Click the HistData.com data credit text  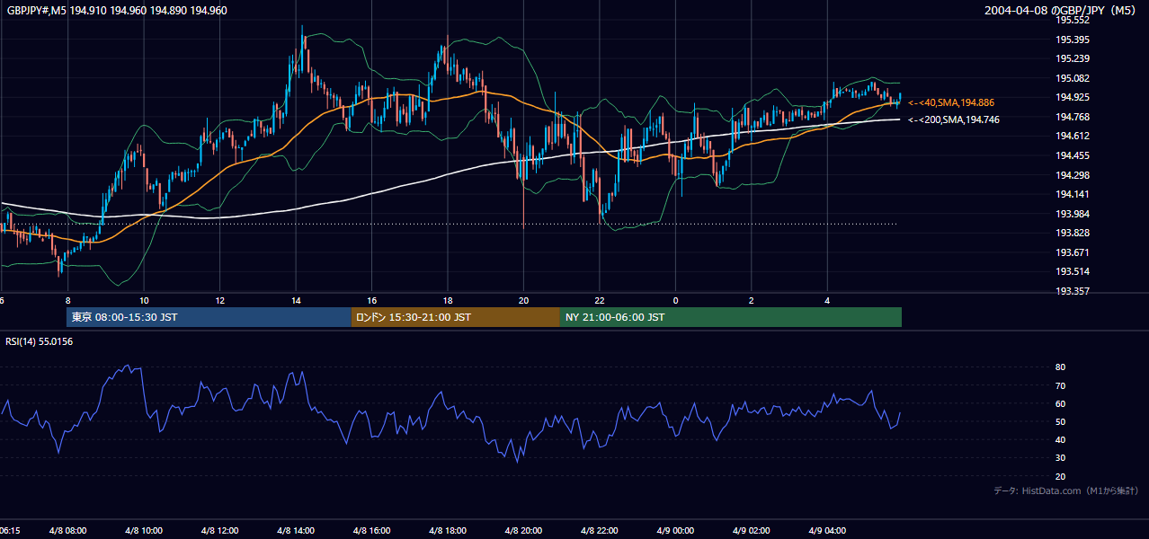tap(1065, 490)
